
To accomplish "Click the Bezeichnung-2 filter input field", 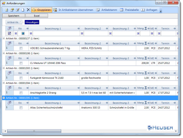I will (96, 34).
